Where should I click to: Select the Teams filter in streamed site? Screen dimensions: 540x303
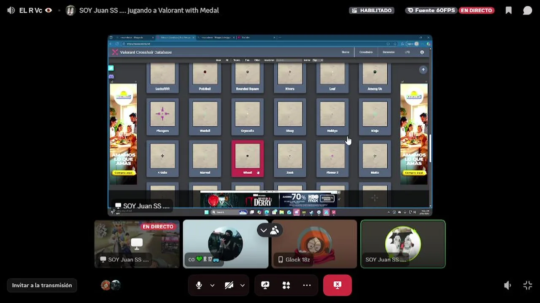(237, 60)
